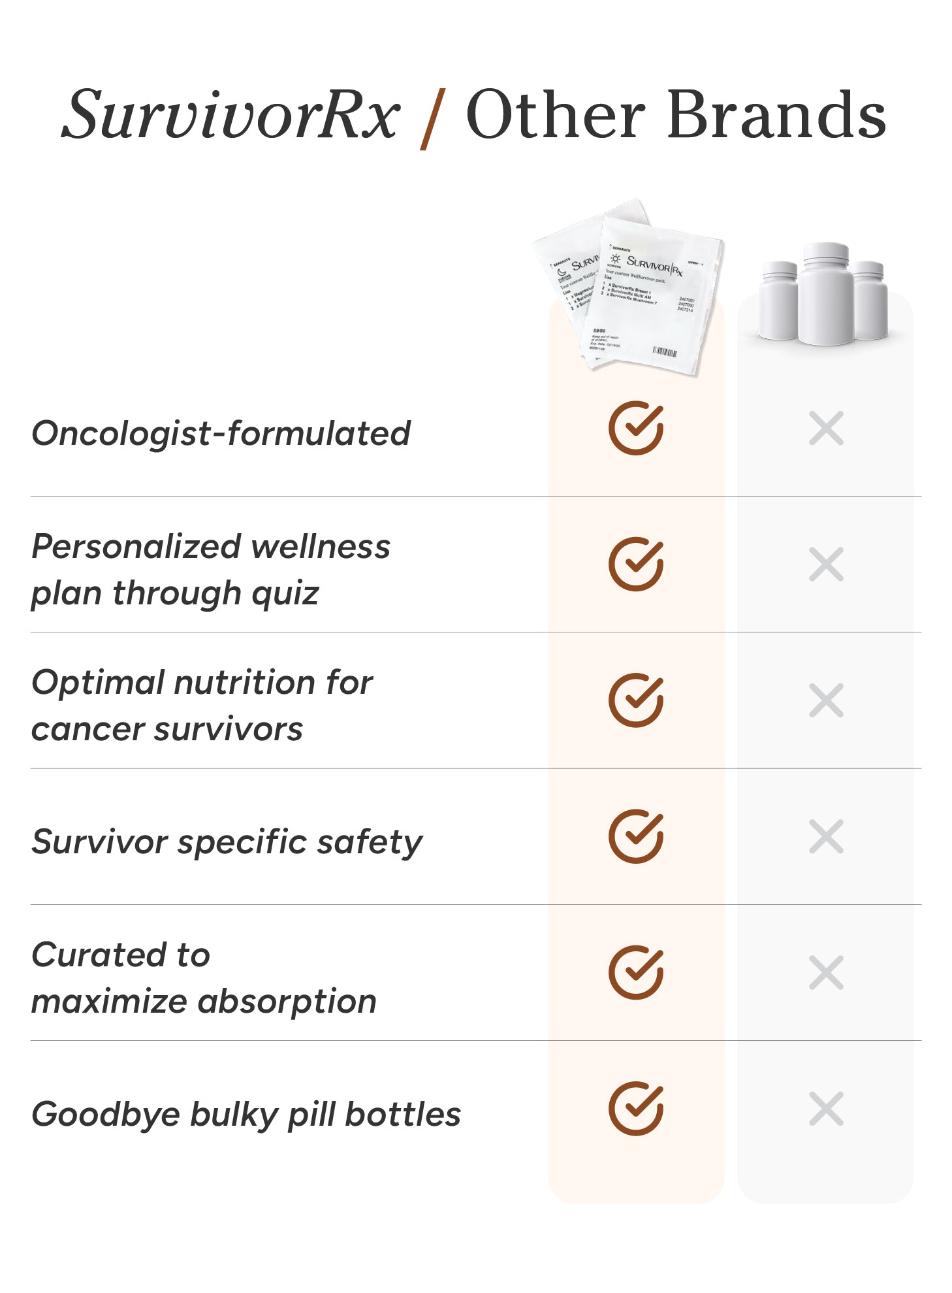Click the checkmark for Optimal nutrition row
952x1293 pixels.
click(x=635, y=700)
